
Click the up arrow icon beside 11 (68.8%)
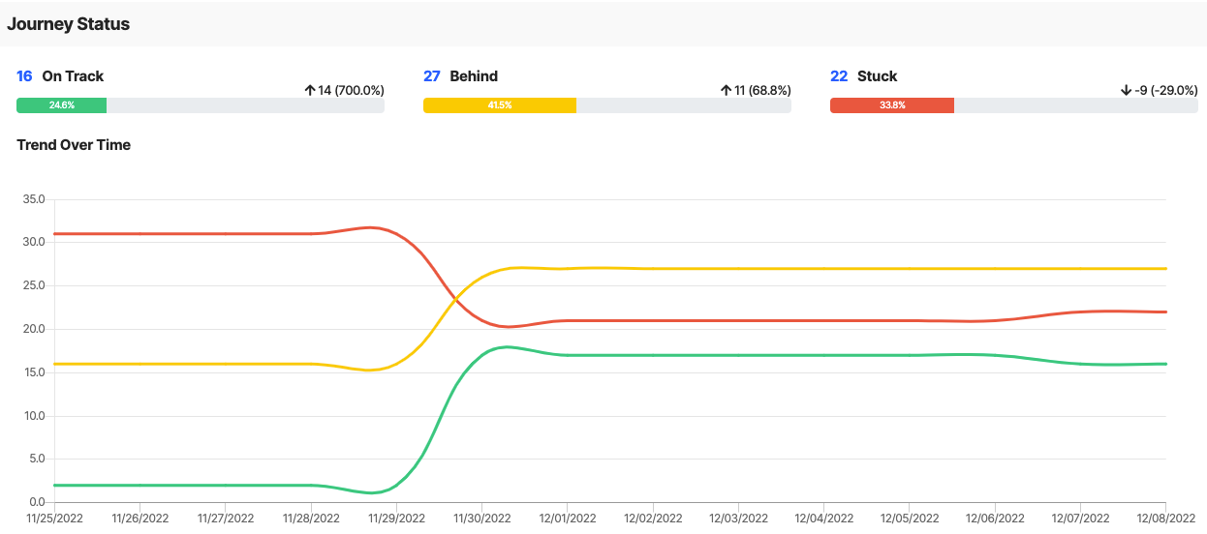[x=726, y=90]
